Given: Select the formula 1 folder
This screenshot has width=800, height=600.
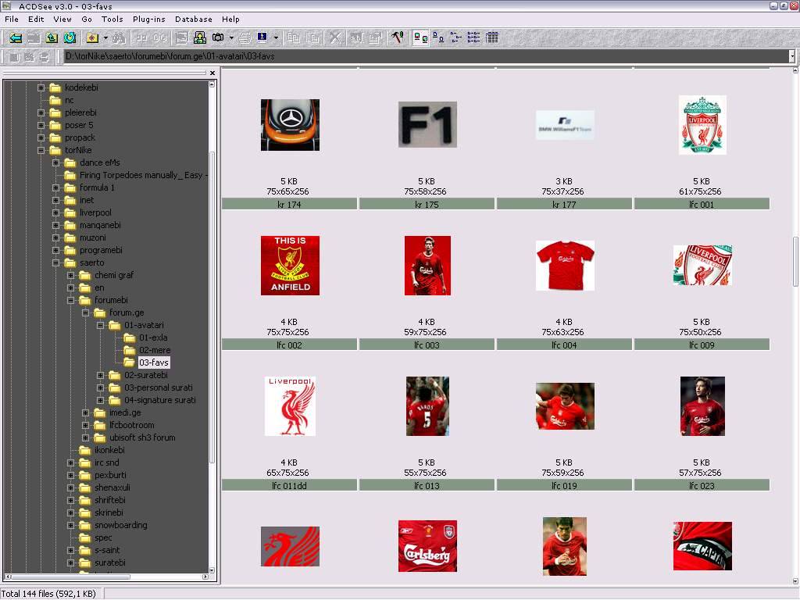Looking at the screenshot, I should coord(97,187).
